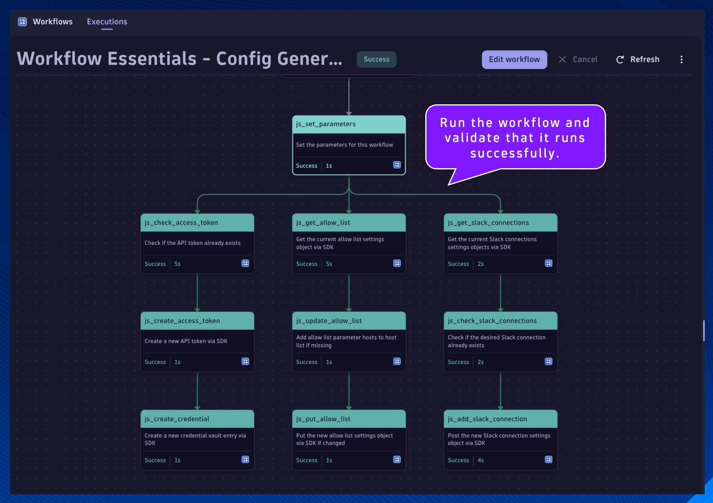Click the icon on js_update_allow_list node
The width and height of the screenshot is (713, 503).
coord(397,361)
